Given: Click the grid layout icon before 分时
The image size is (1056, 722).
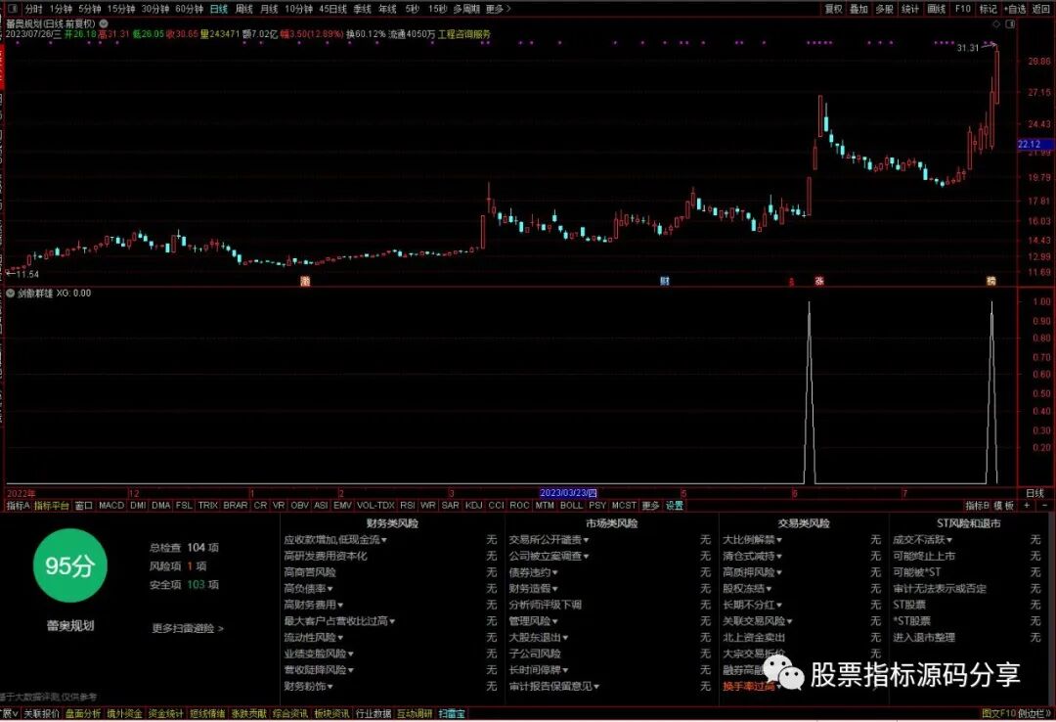Looking at the screenshot, I should pos(13,9).
